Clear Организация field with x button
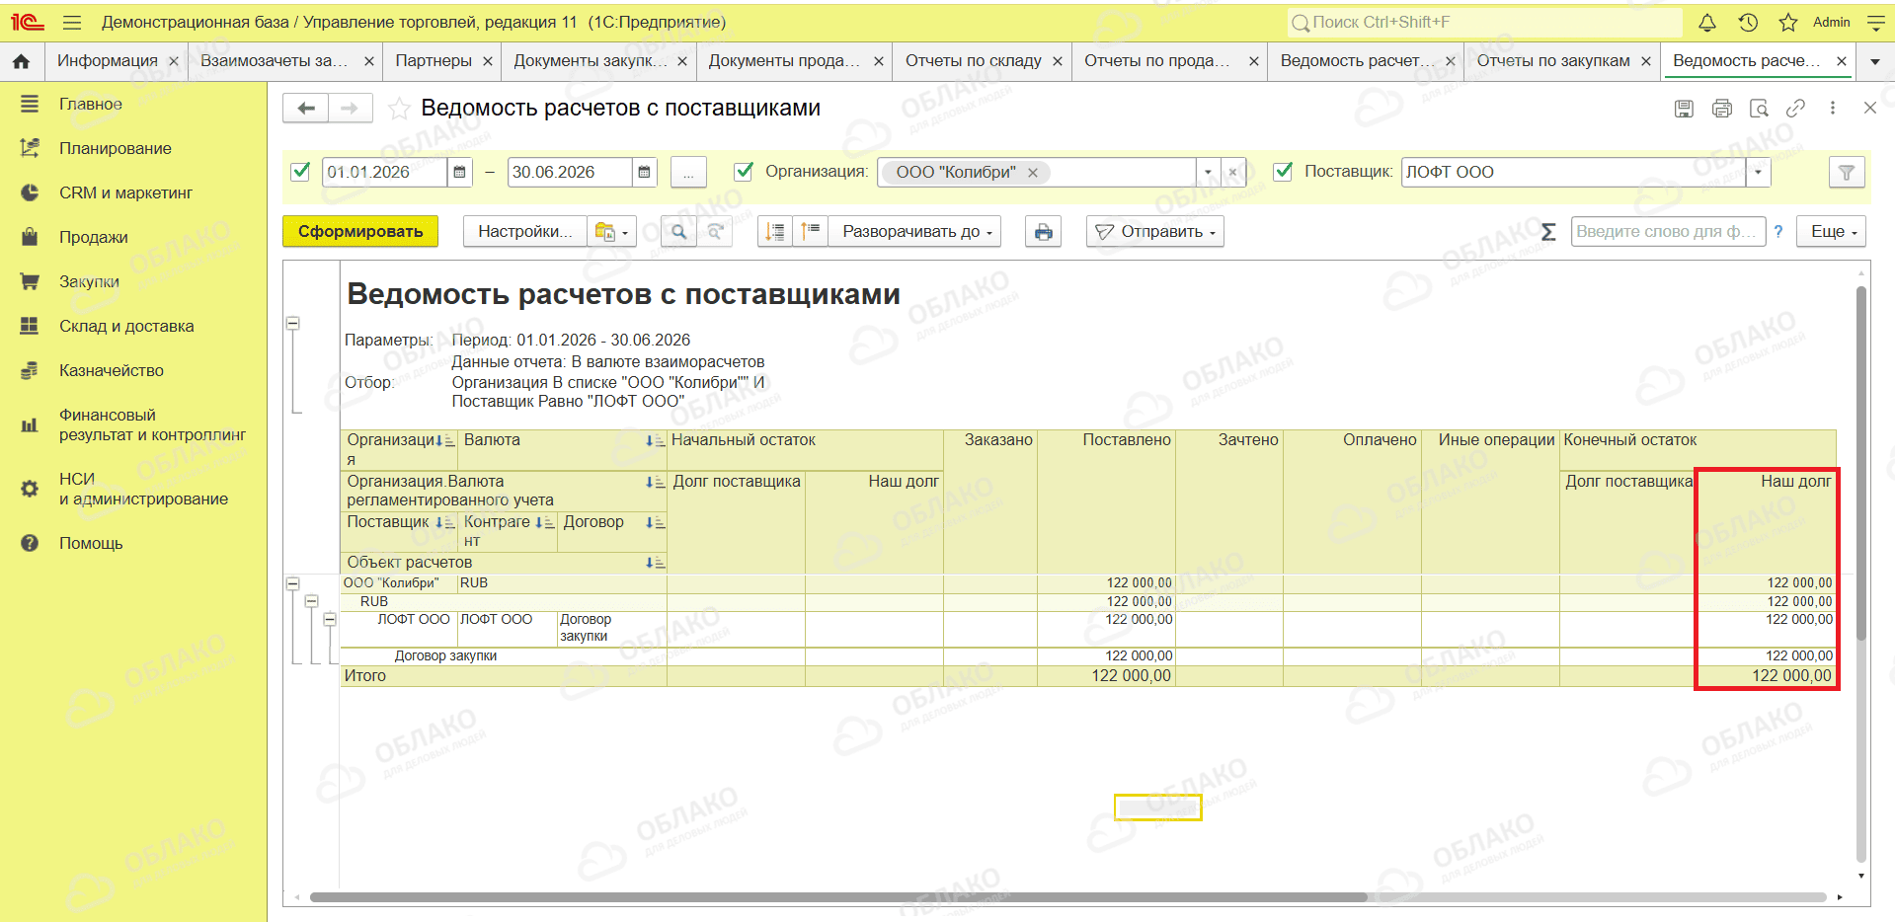This screenshot has width=1895, height=922. coord(1233,172)
